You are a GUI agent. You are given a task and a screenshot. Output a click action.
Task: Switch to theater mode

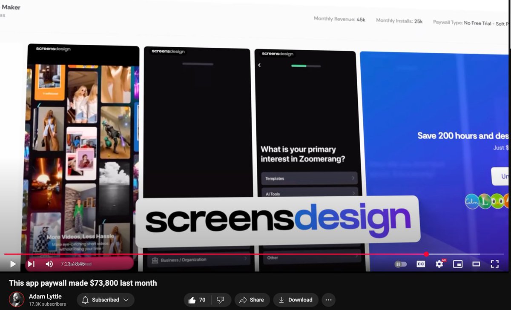[x=476, y=264]
